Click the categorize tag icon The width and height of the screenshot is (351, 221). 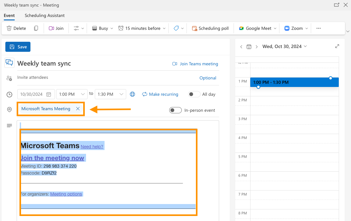(x=176, y=28)
